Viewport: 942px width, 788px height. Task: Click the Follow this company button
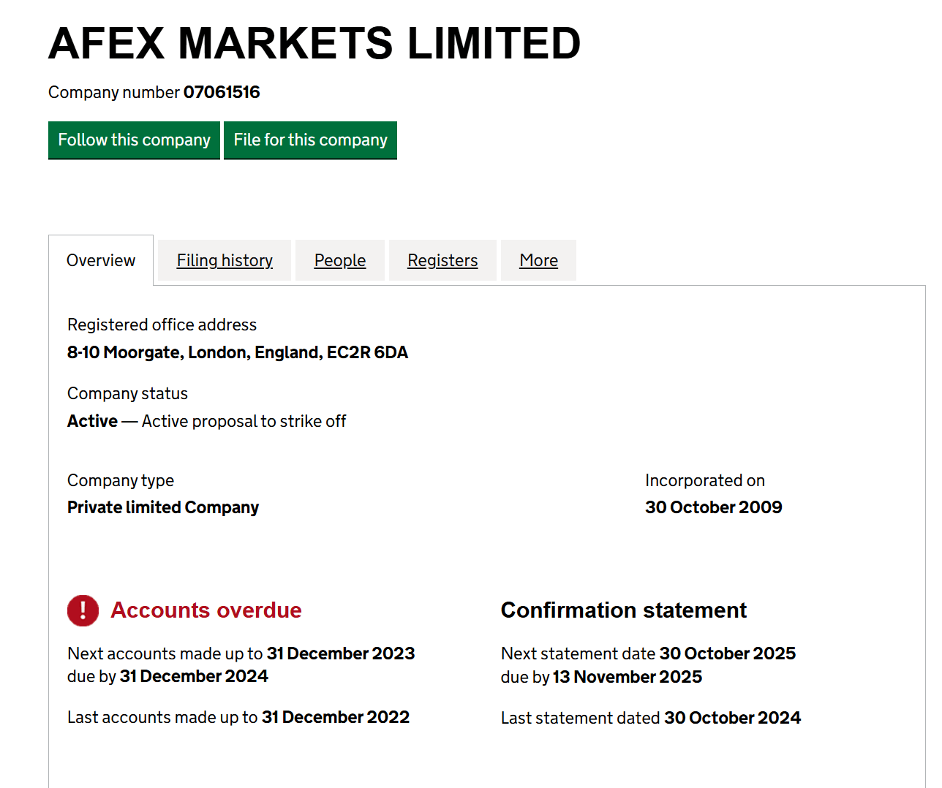click(x=134, y=140)
